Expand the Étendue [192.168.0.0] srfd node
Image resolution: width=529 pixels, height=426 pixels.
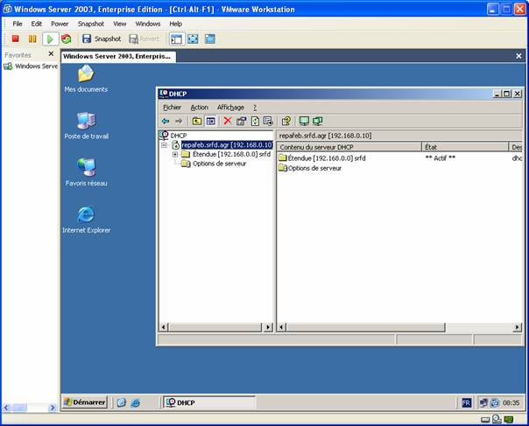click(175, 154)
